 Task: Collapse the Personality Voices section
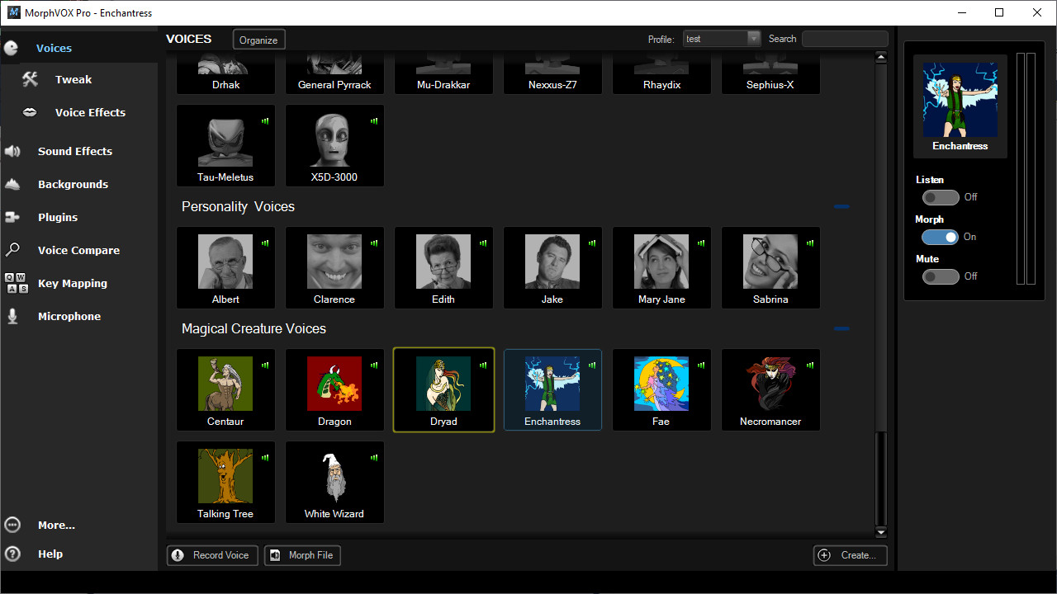[x=841, y=206]
